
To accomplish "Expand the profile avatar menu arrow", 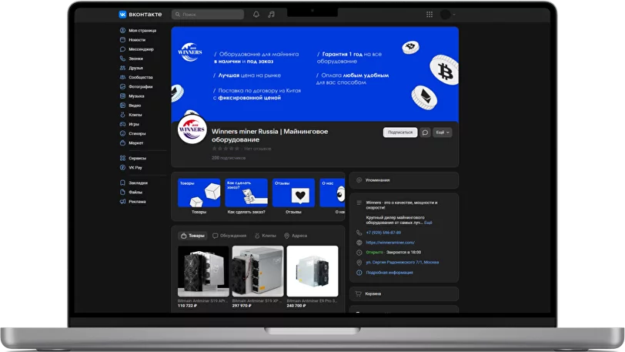I will click(454, 15).
